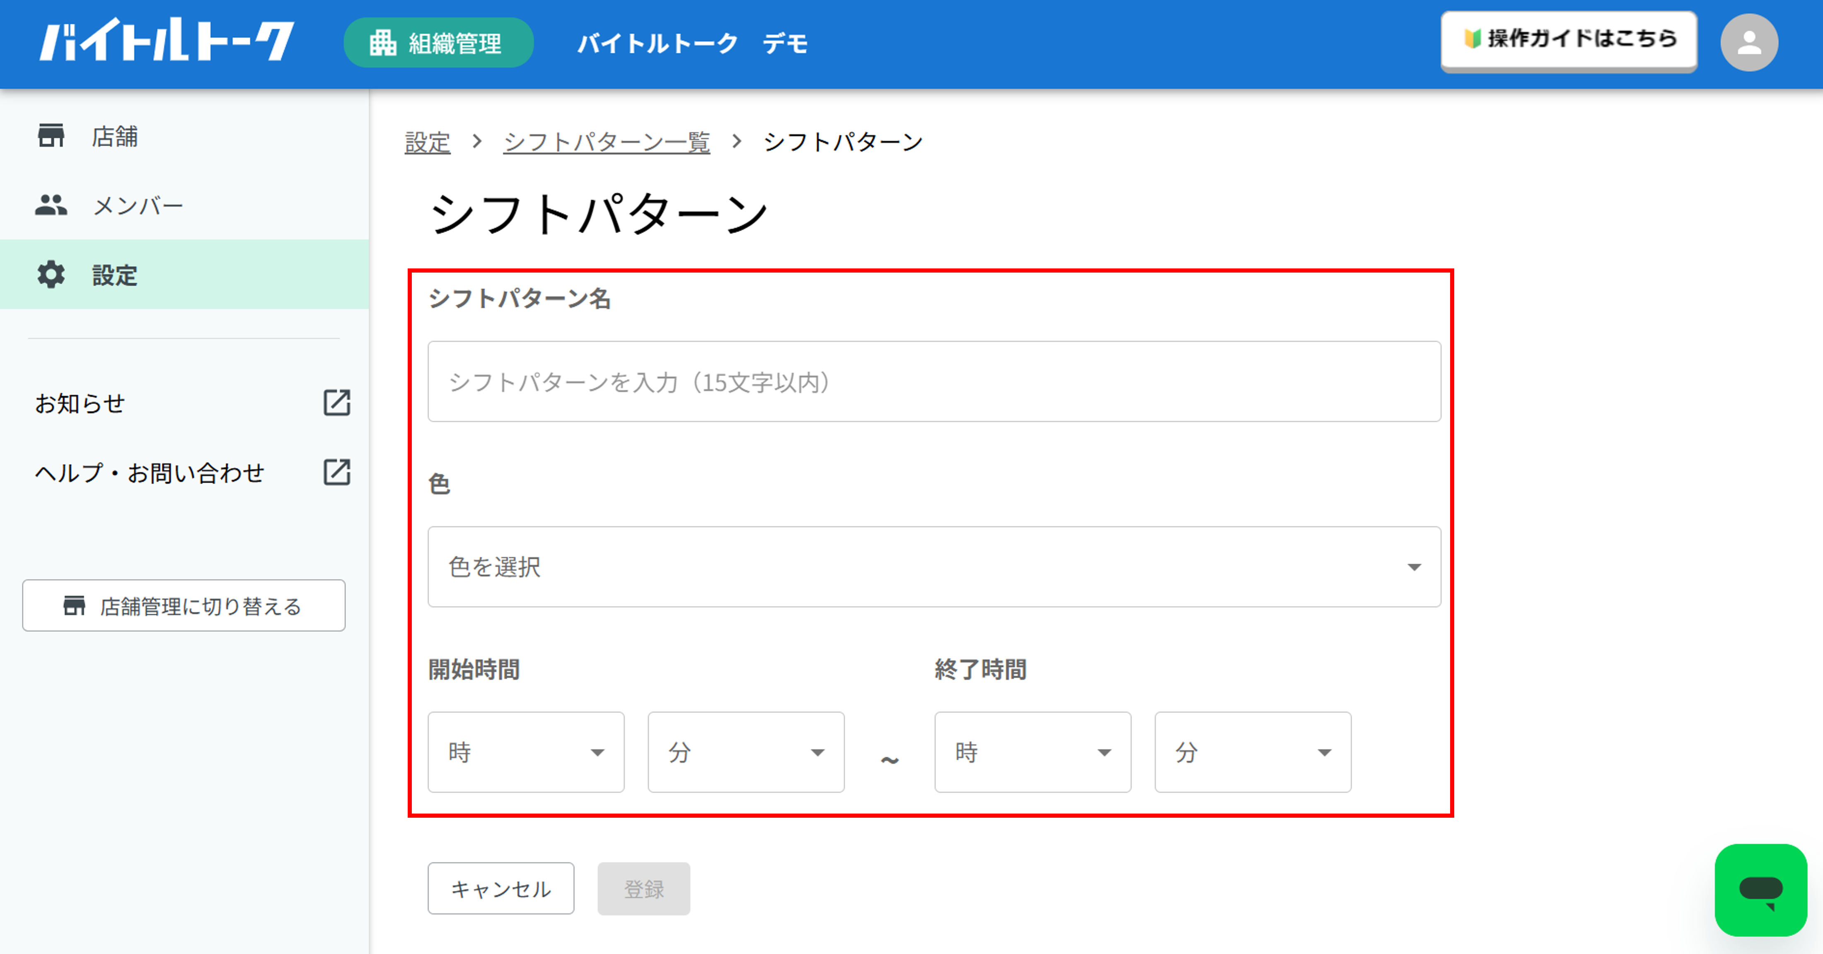This screenshot has height=954, width=1823.
Task: Click the store icon beside 店舗
Action: 51,135
